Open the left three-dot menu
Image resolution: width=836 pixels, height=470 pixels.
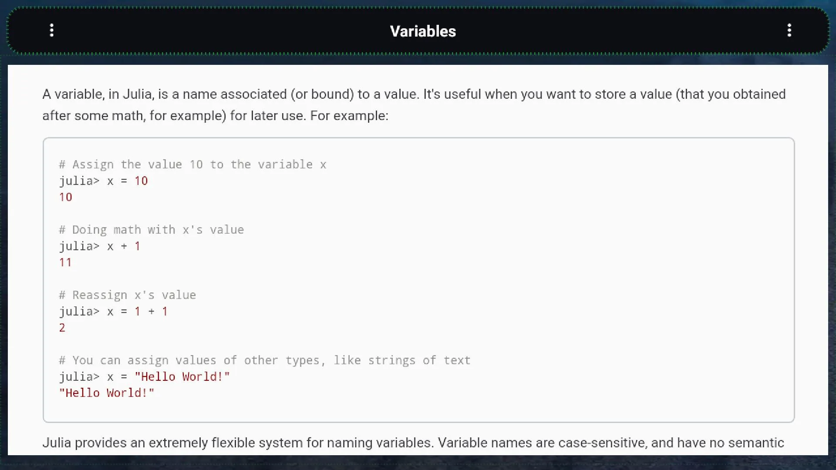(x=52, y=30)
